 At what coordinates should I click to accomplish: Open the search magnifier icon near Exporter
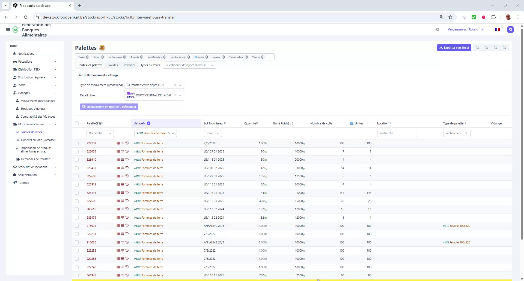coord(495,47)
